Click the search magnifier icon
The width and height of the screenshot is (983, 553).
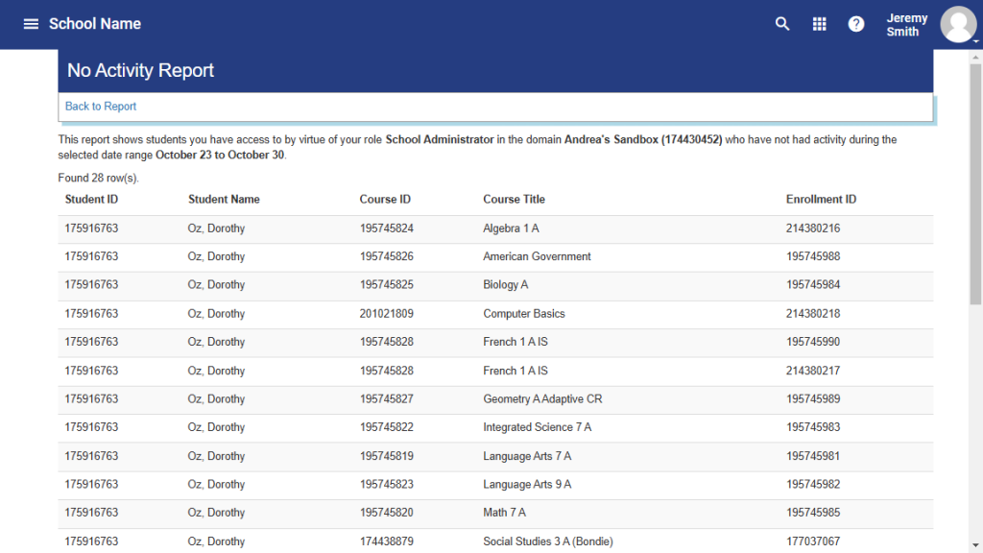point(782,24)
